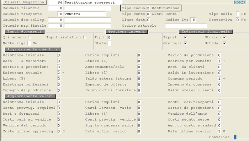Click the Gestione impegni section header
The height and width of the screenshot is (141, 249).
point(127,32)
